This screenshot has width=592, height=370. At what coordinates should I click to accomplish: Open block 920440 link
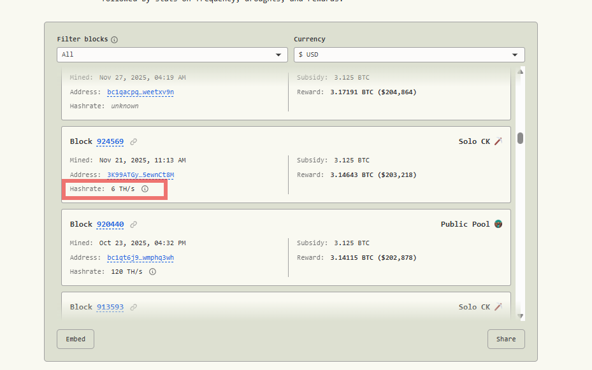[x=110, y=224]
